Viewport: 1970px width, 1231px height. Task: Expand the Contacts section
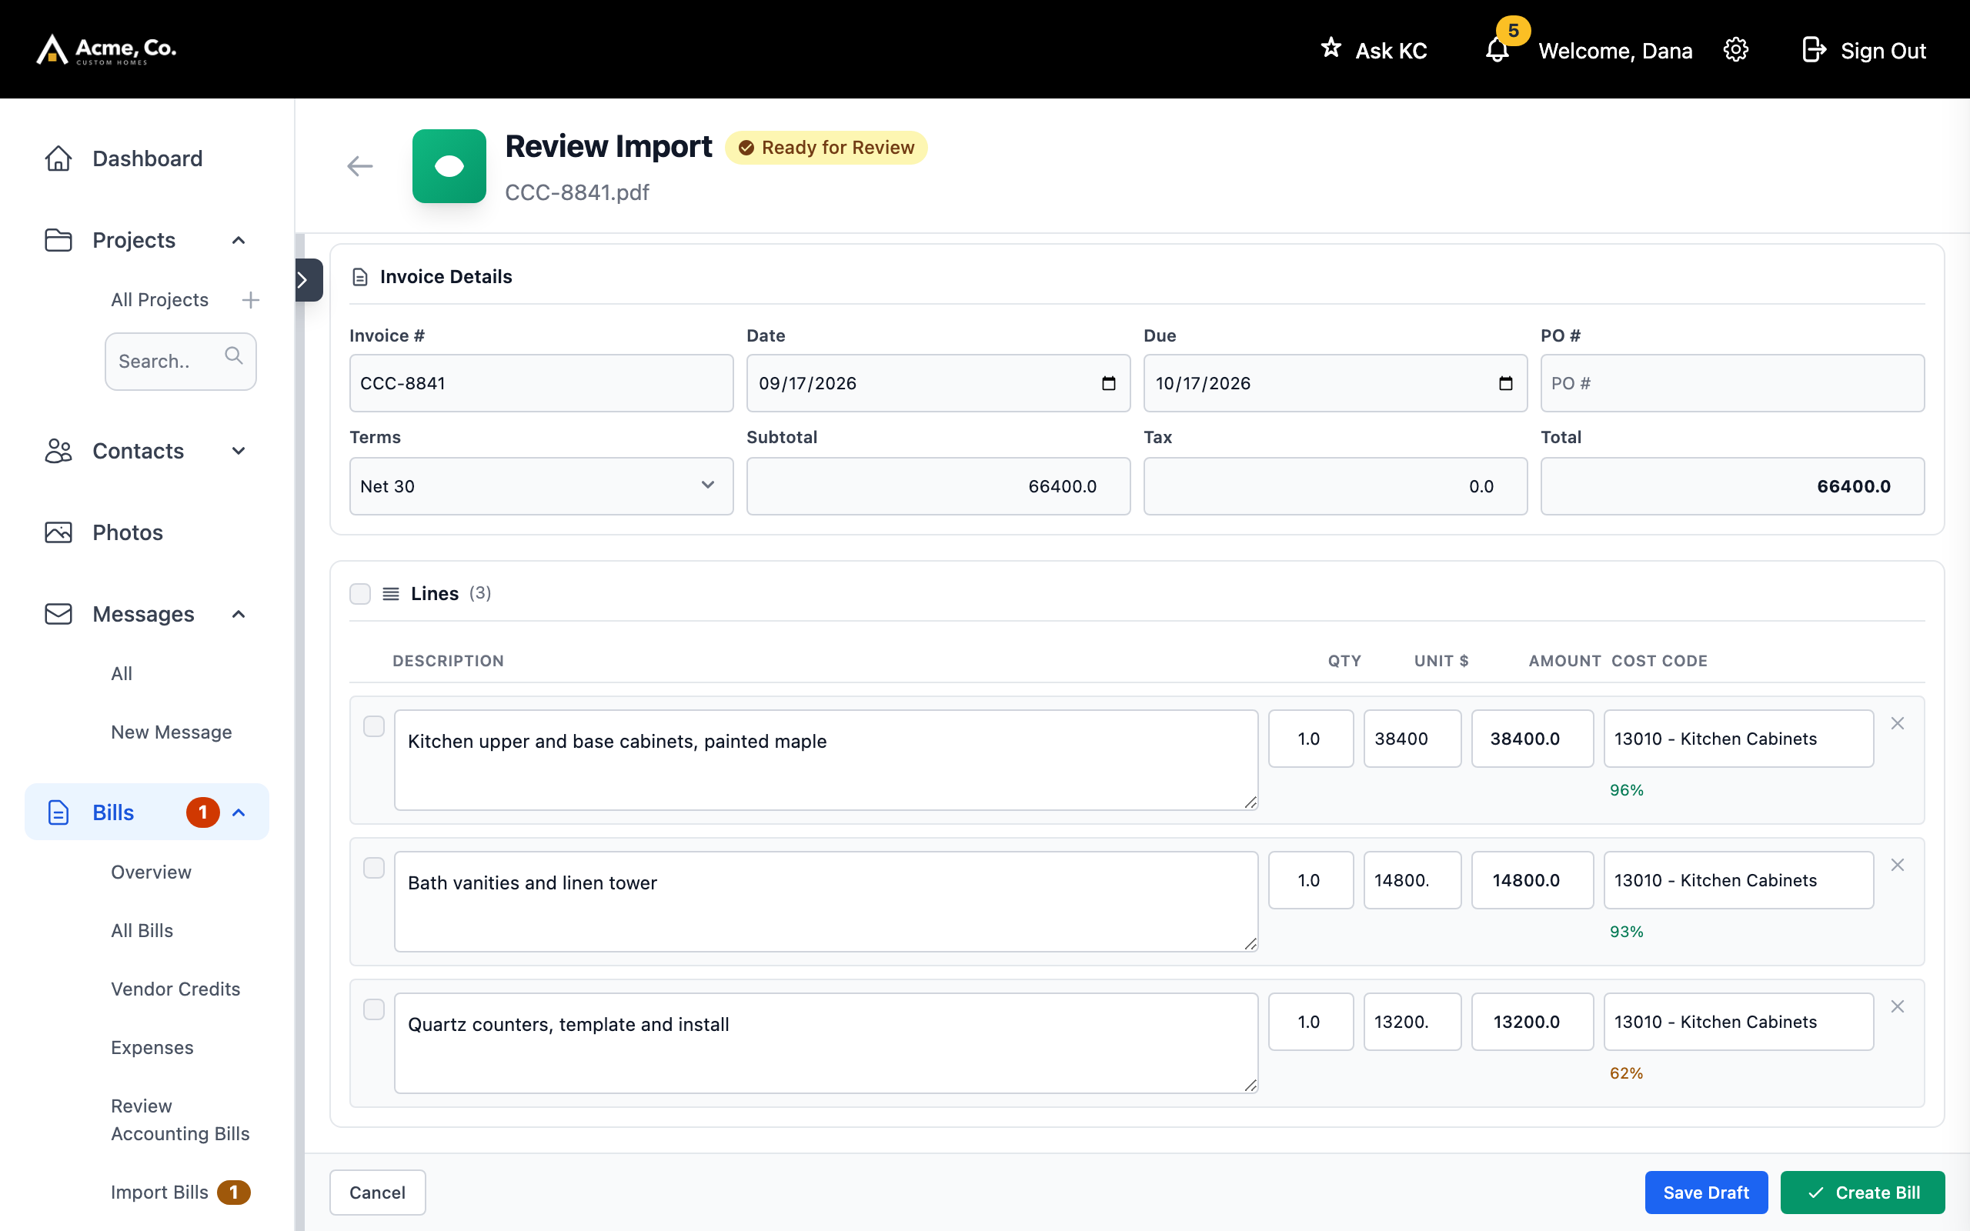coord(239,451)
